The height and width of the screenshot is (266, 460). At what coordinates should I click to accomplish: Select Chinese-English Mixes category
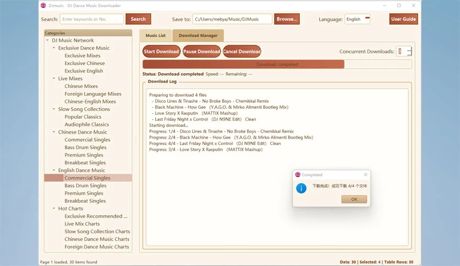[x=90, y=101]
